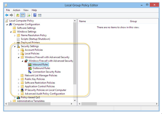The width and height of the screenshot is (162, 114).
Task: Click tree pane horizontal scroll right arrow
Action: [71, 104]
